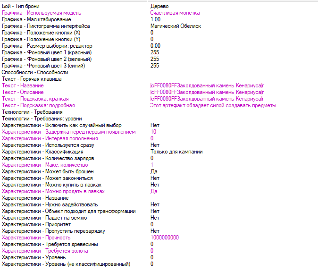Click the 'Да' value for 'Можно продать в лавках'
This screenshot has width=318, height=272.
[154, 192]
